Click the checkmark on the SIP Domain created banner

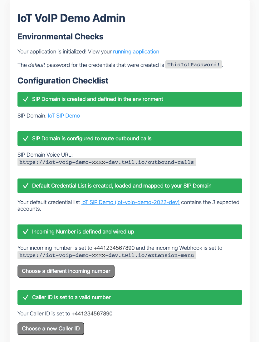26,99
